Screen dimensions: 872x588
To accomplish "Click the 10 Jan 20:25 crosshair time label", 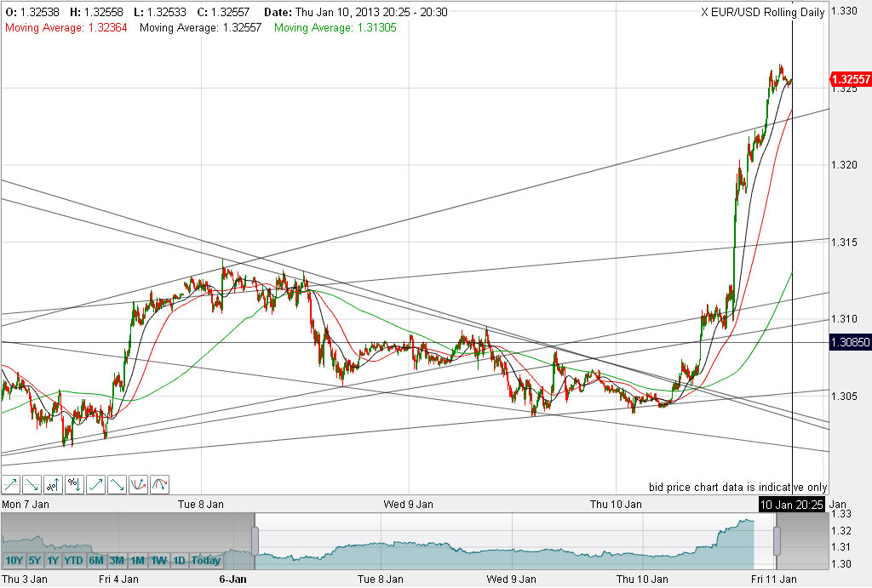I will (791, 505).
